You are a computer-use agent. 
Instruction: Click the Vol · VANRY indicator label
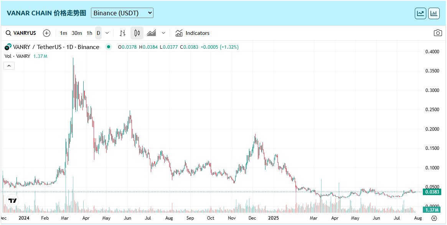[x=17, y=56]
